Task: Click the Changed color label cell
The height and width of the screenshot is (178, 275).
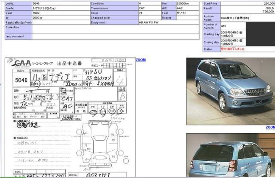Action: click(x=114, y=18)
